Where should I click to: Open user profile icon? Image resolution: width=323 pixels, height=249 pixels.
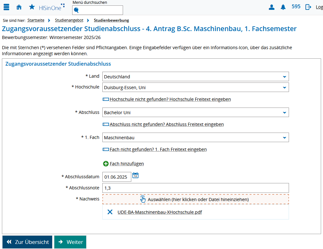271,7
